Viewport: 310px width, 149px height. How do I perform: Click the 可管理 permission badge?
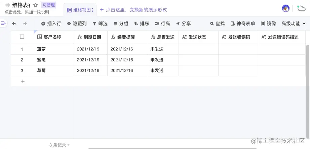[x=49, y=5]
